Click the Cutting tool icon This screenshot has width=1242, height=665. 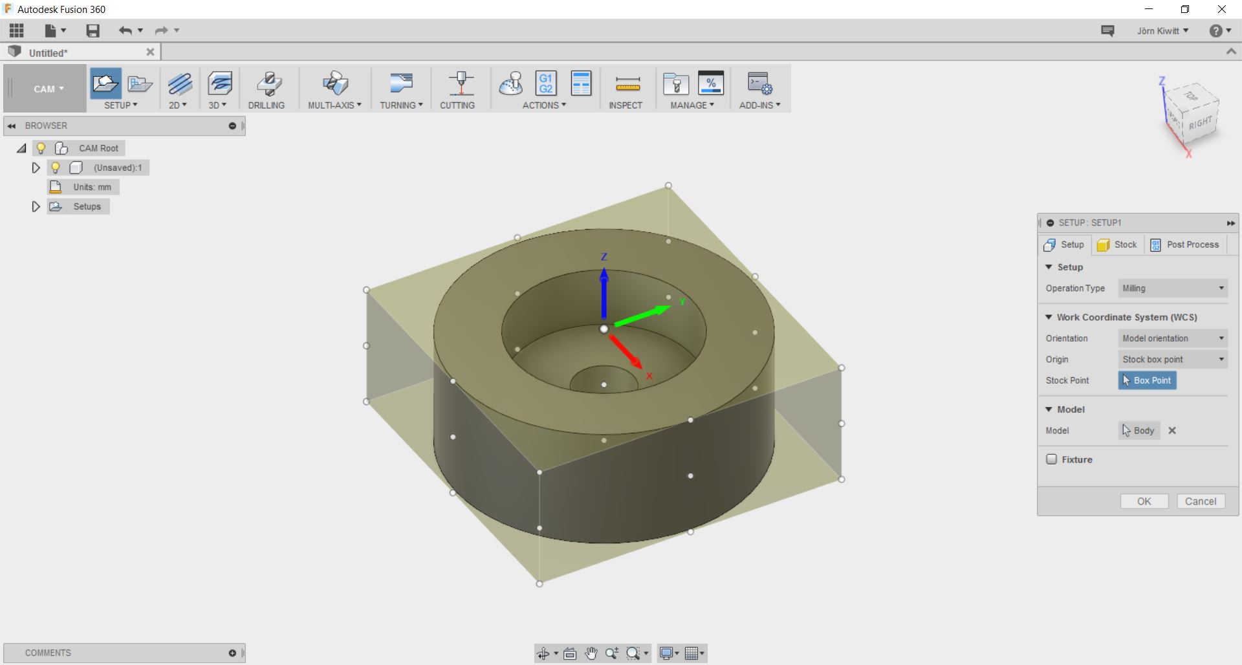point(461,83)
